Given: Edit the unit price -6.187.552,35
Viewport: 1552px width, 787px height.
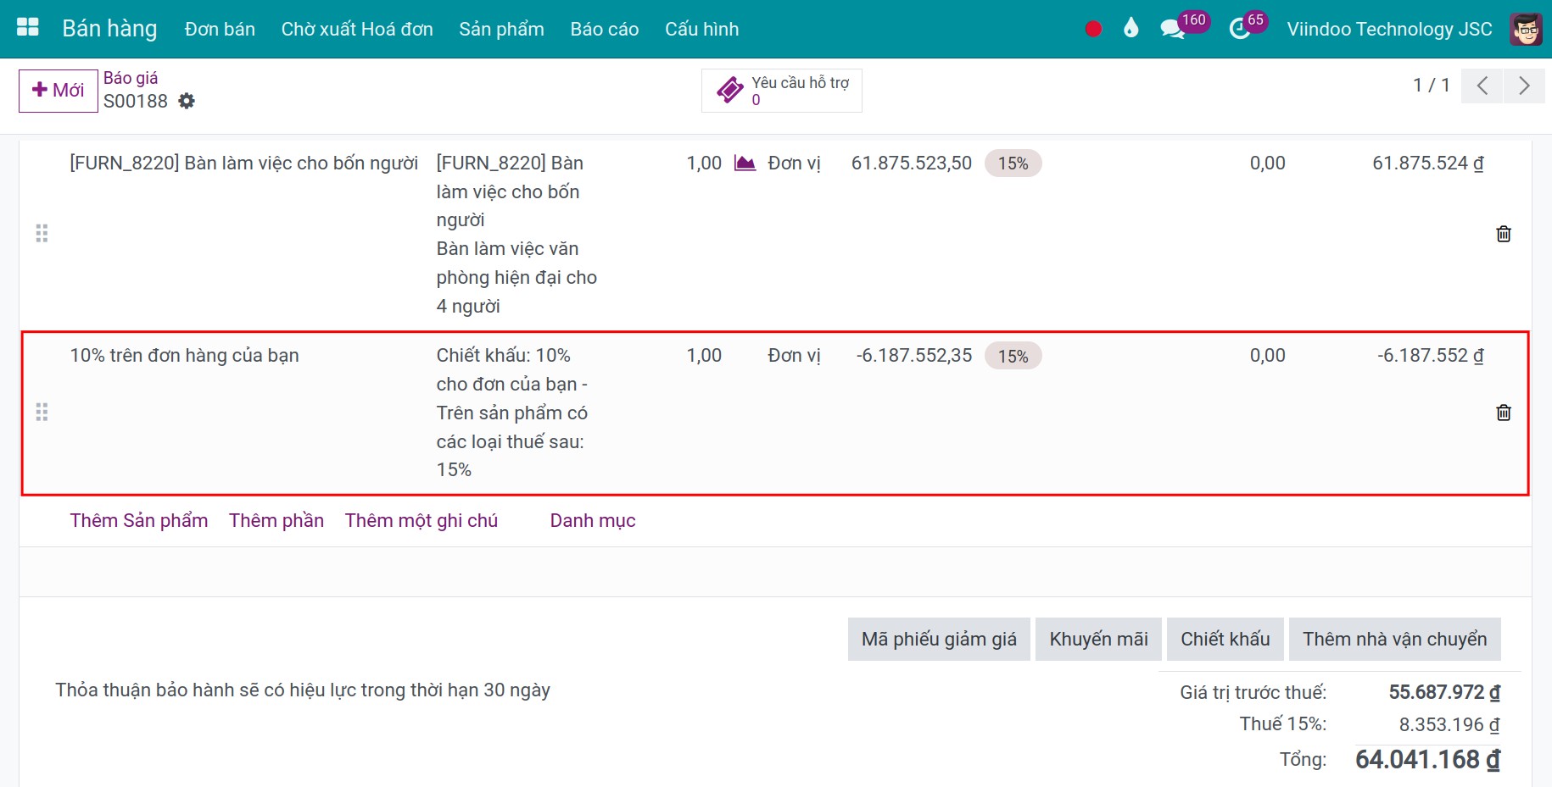Looking at the screenshot, I should click(914, 355).
